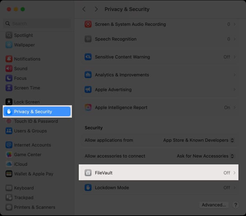Screen dimensions: 246x216
Task: Expand Speech Recognition row chevron
Action: click(235, 39)
